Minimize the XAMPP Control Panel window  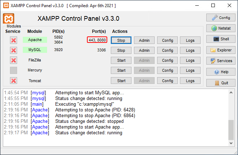coord(197,5)
